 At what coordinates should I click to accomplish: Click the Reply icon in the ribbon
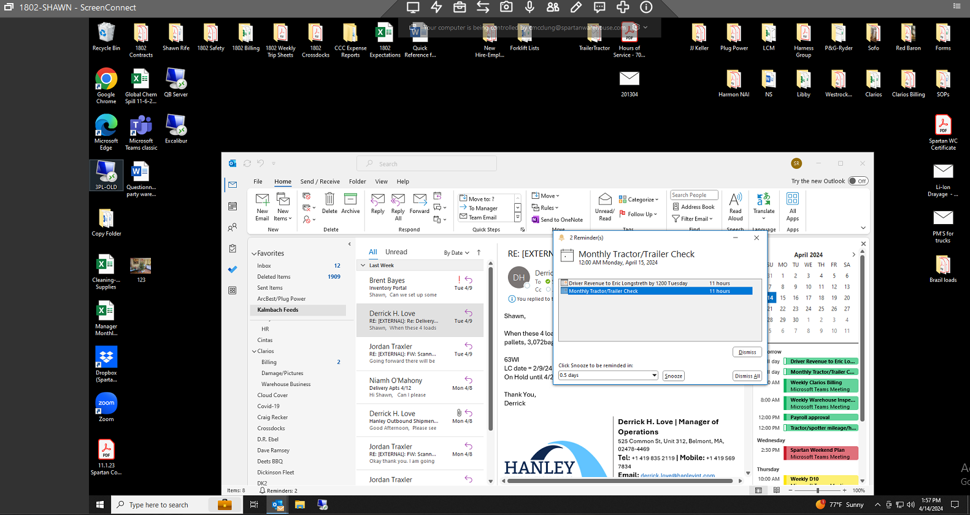tap(378, 203)
